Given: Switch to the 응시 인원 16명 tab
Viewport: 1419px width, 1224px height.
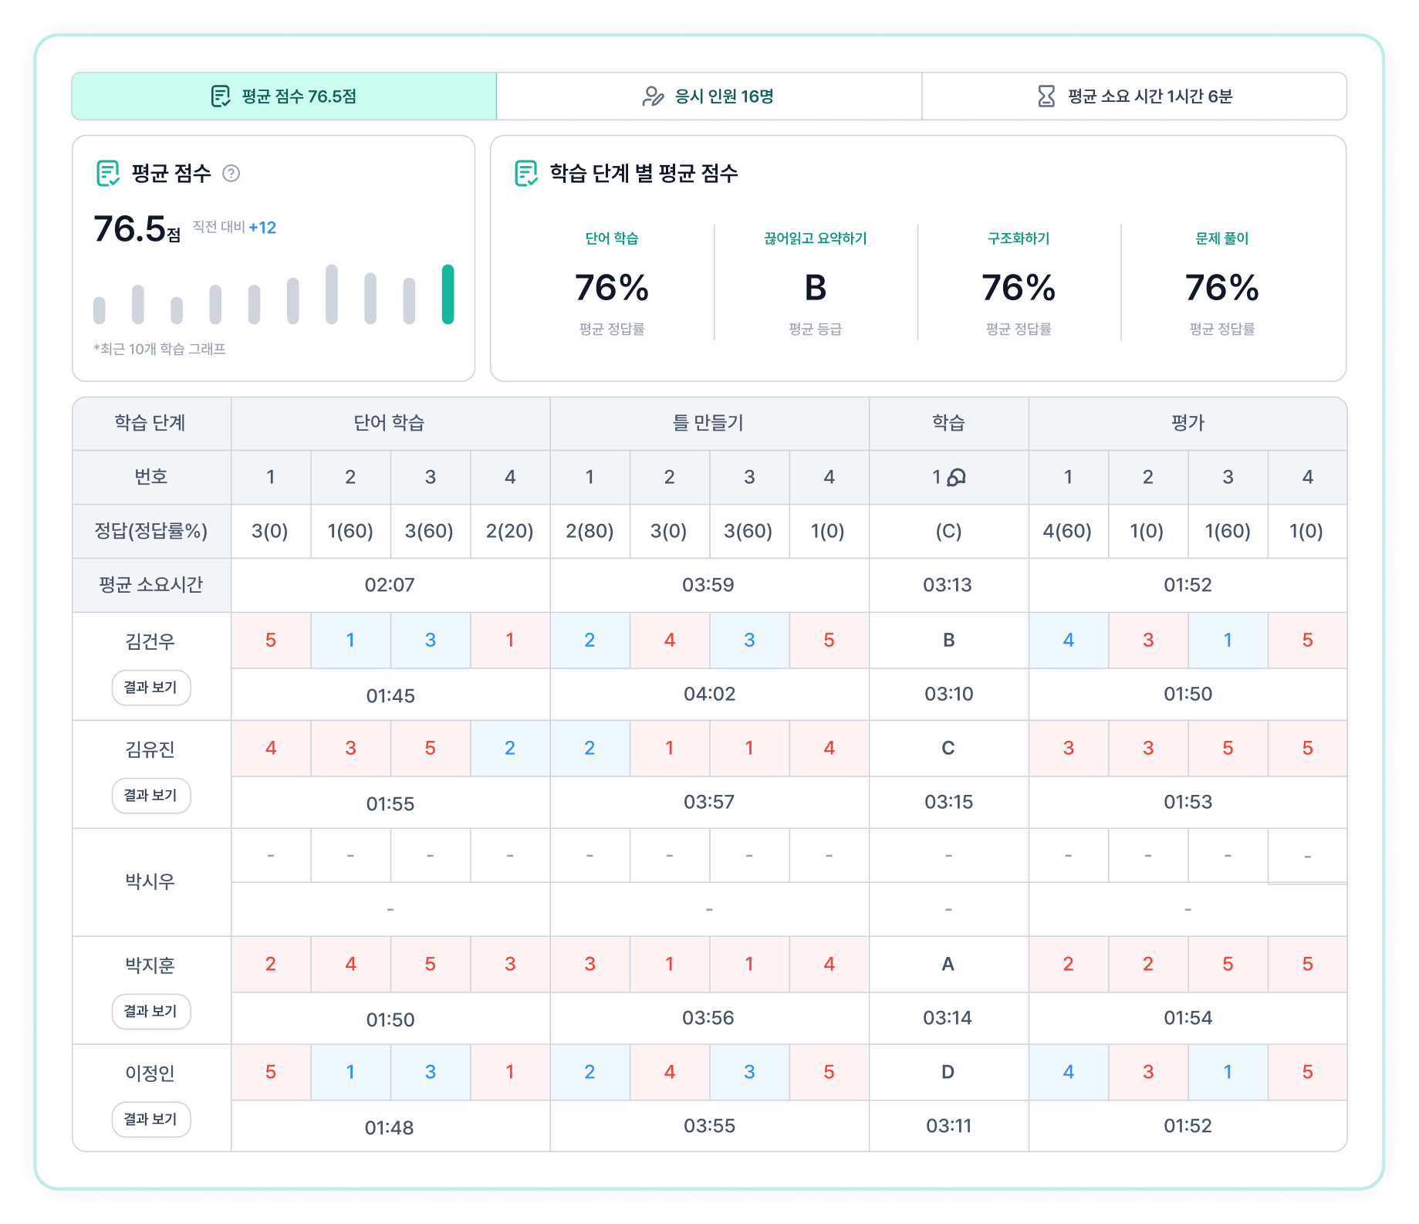Looking at the screenshot, I should tap(708, 96).
